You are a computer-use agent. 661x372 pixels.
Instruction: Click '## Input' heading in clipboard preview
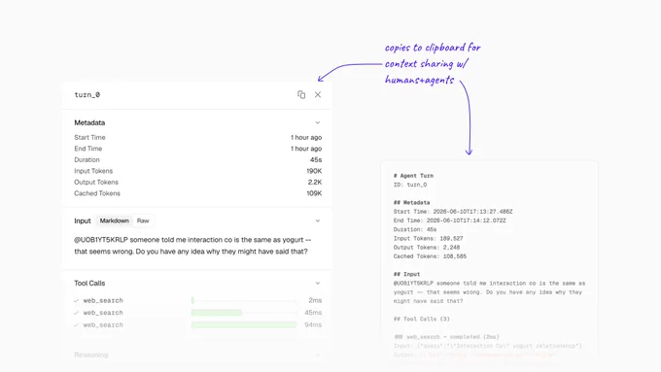click(x=406, y=274)
